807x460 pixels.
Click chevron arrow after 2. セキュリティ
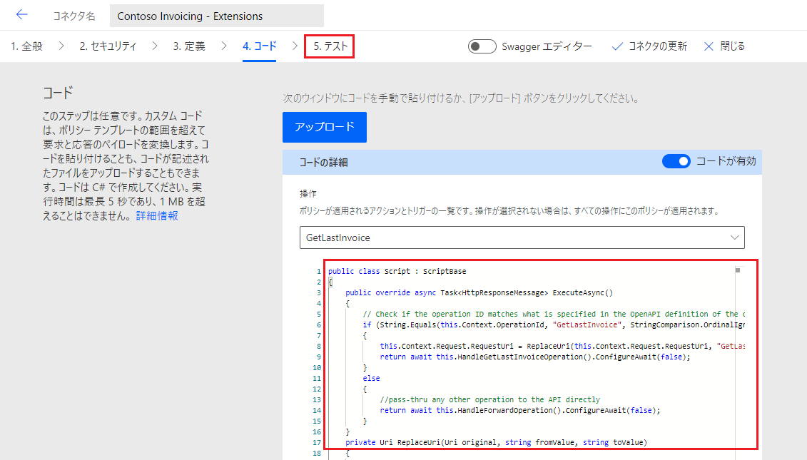pyautogui.click(x=154, y=46)
